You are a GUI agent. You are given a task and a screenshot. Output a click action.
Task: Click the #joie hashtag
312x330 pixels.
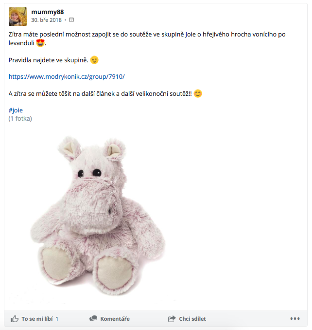pyautogui.click(x=16, y=110)
